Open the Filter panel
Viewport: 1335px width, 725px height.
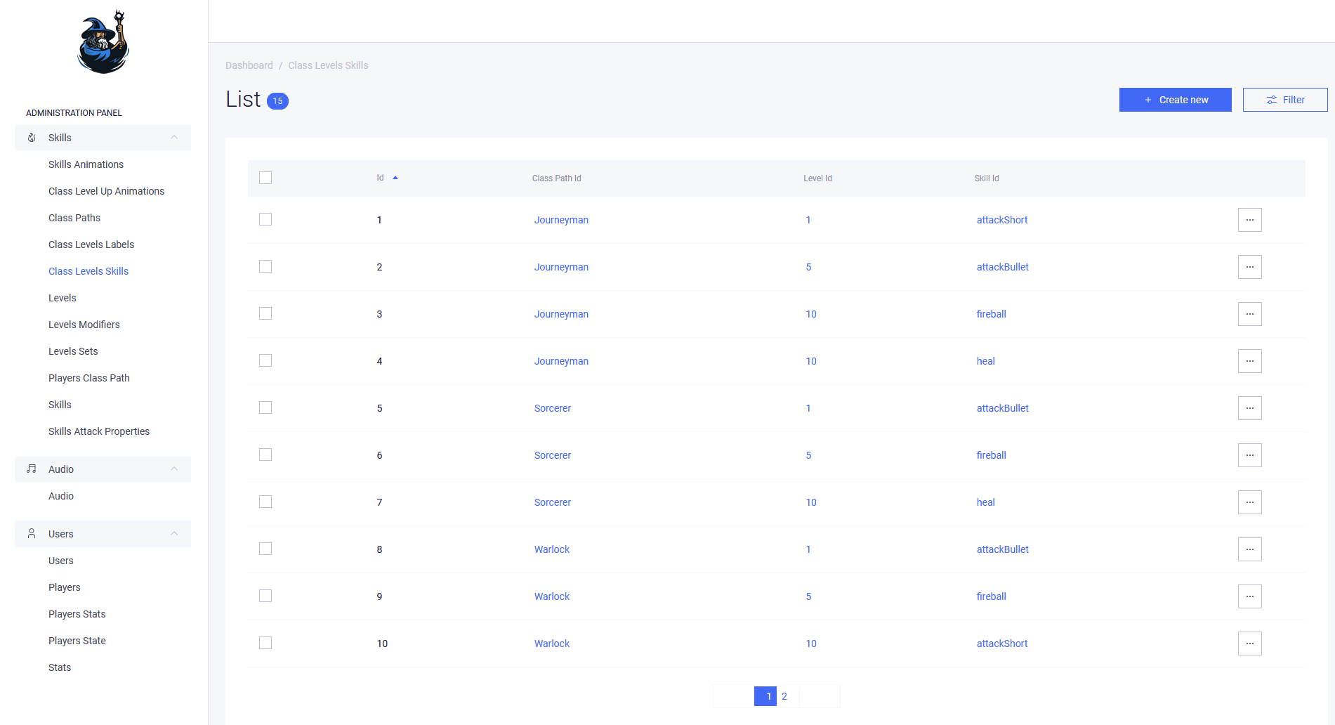tap(1284, 100)
